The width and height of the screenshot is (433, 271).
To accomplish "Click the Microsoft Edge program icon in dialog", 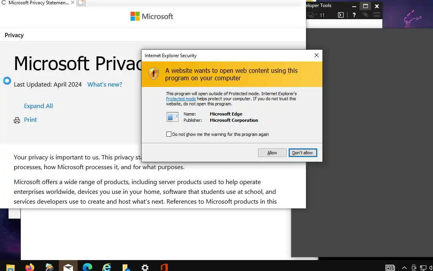I will click(x=173, y=117).
